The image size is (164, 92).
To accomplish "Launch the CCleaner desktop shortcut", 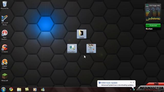I will pos(5,48).
